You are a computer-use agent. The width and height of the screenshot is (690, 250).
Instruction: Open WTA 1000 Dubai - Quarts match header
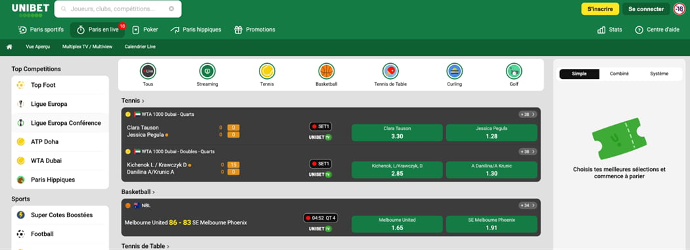(168, 114)
